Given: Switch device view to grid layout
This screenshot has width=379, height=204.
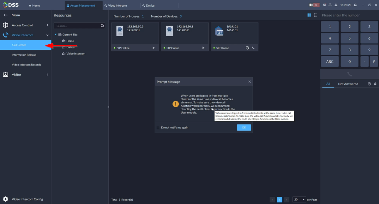Looking at the screenshot, I should click(x=309, y=15).
